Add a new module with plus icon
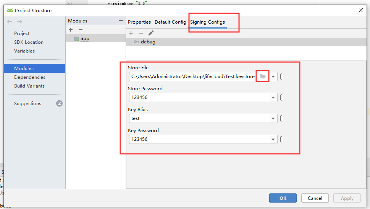The height and width of the screenshot is (209, 370). (71, 30)
